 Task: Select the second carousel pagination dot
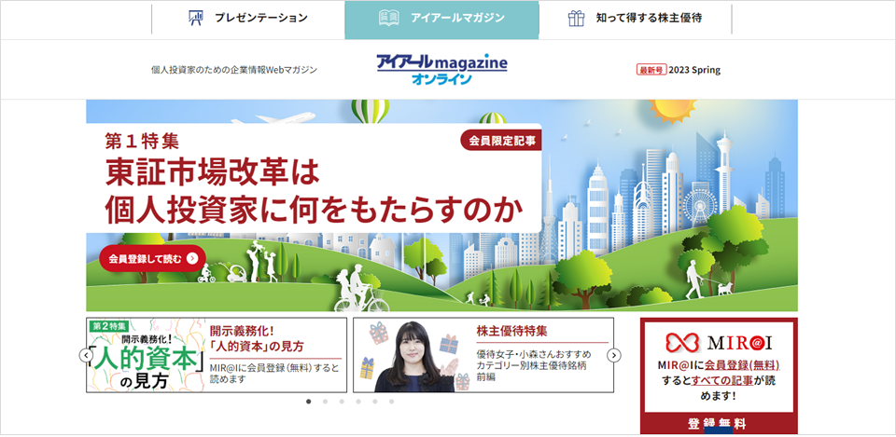(325, 402)
